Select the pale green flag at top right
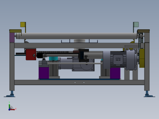159x119 pixels. coord(136,24)
